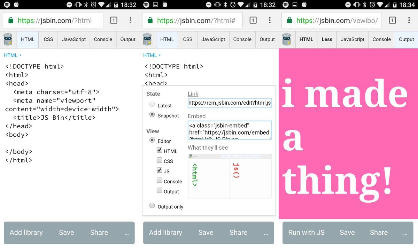Focus the Embed code text area

[x=230, y=130]
